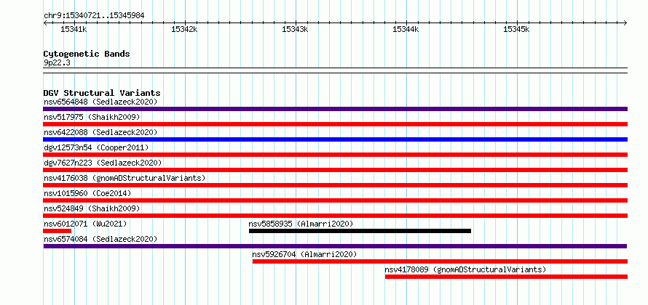Screen dimensions: 648x305
Task: Click the nsv5858935 (Almarri2020) label
Action: tap(301, 224)
